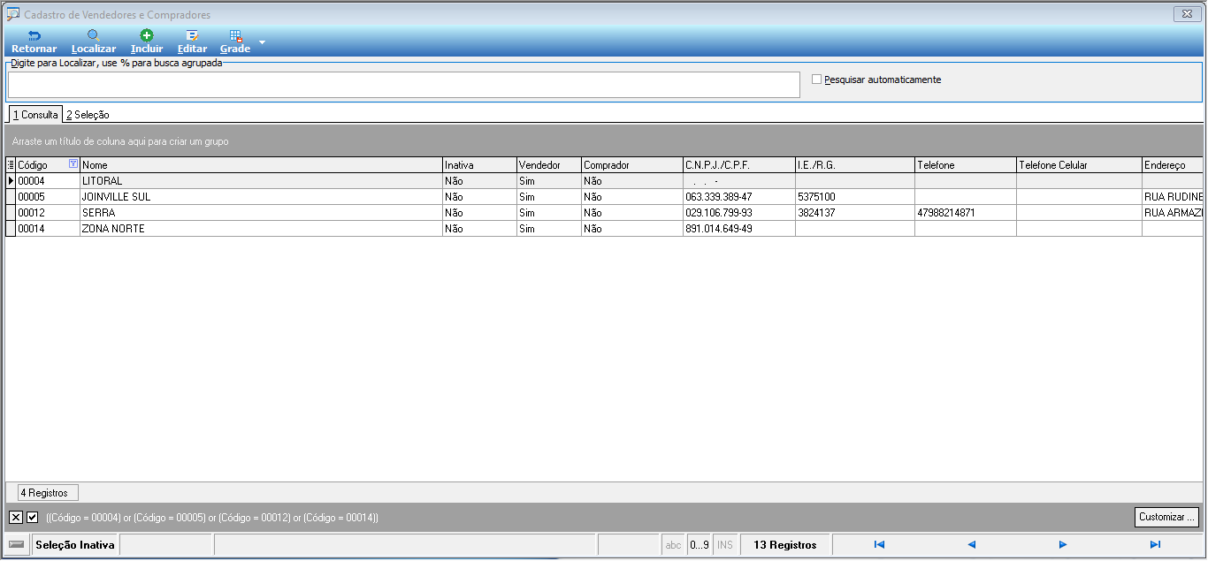Click the Código filter expression text

[x=212, y=518]
